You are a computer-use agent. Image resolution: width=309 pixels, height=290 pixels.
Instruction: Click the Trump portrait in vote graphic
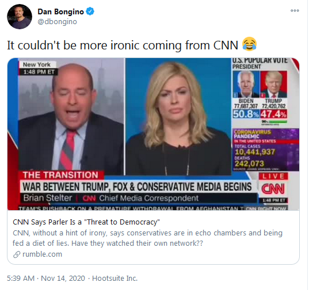[x=273, y=84]
